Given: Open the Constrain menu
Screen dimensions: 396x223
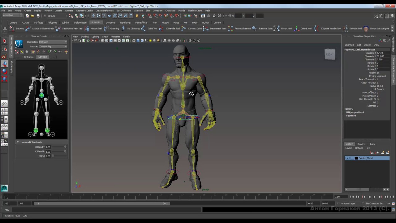Looking at the screenshot, I should pos(157,11).
